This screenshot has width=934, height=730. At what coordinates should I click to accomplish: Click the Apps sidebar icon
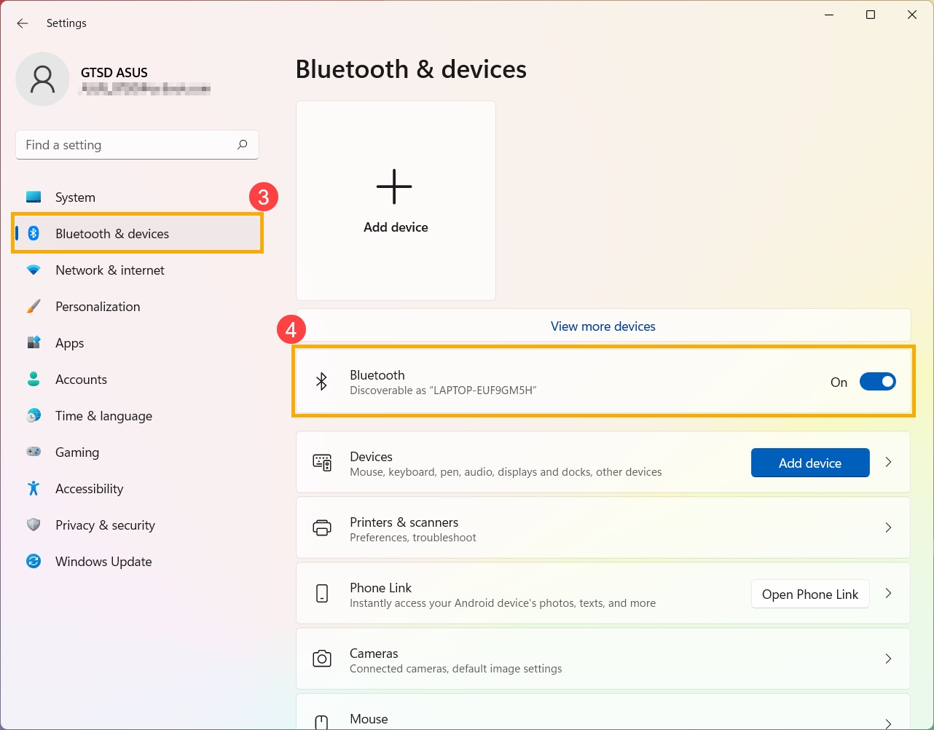34,342
